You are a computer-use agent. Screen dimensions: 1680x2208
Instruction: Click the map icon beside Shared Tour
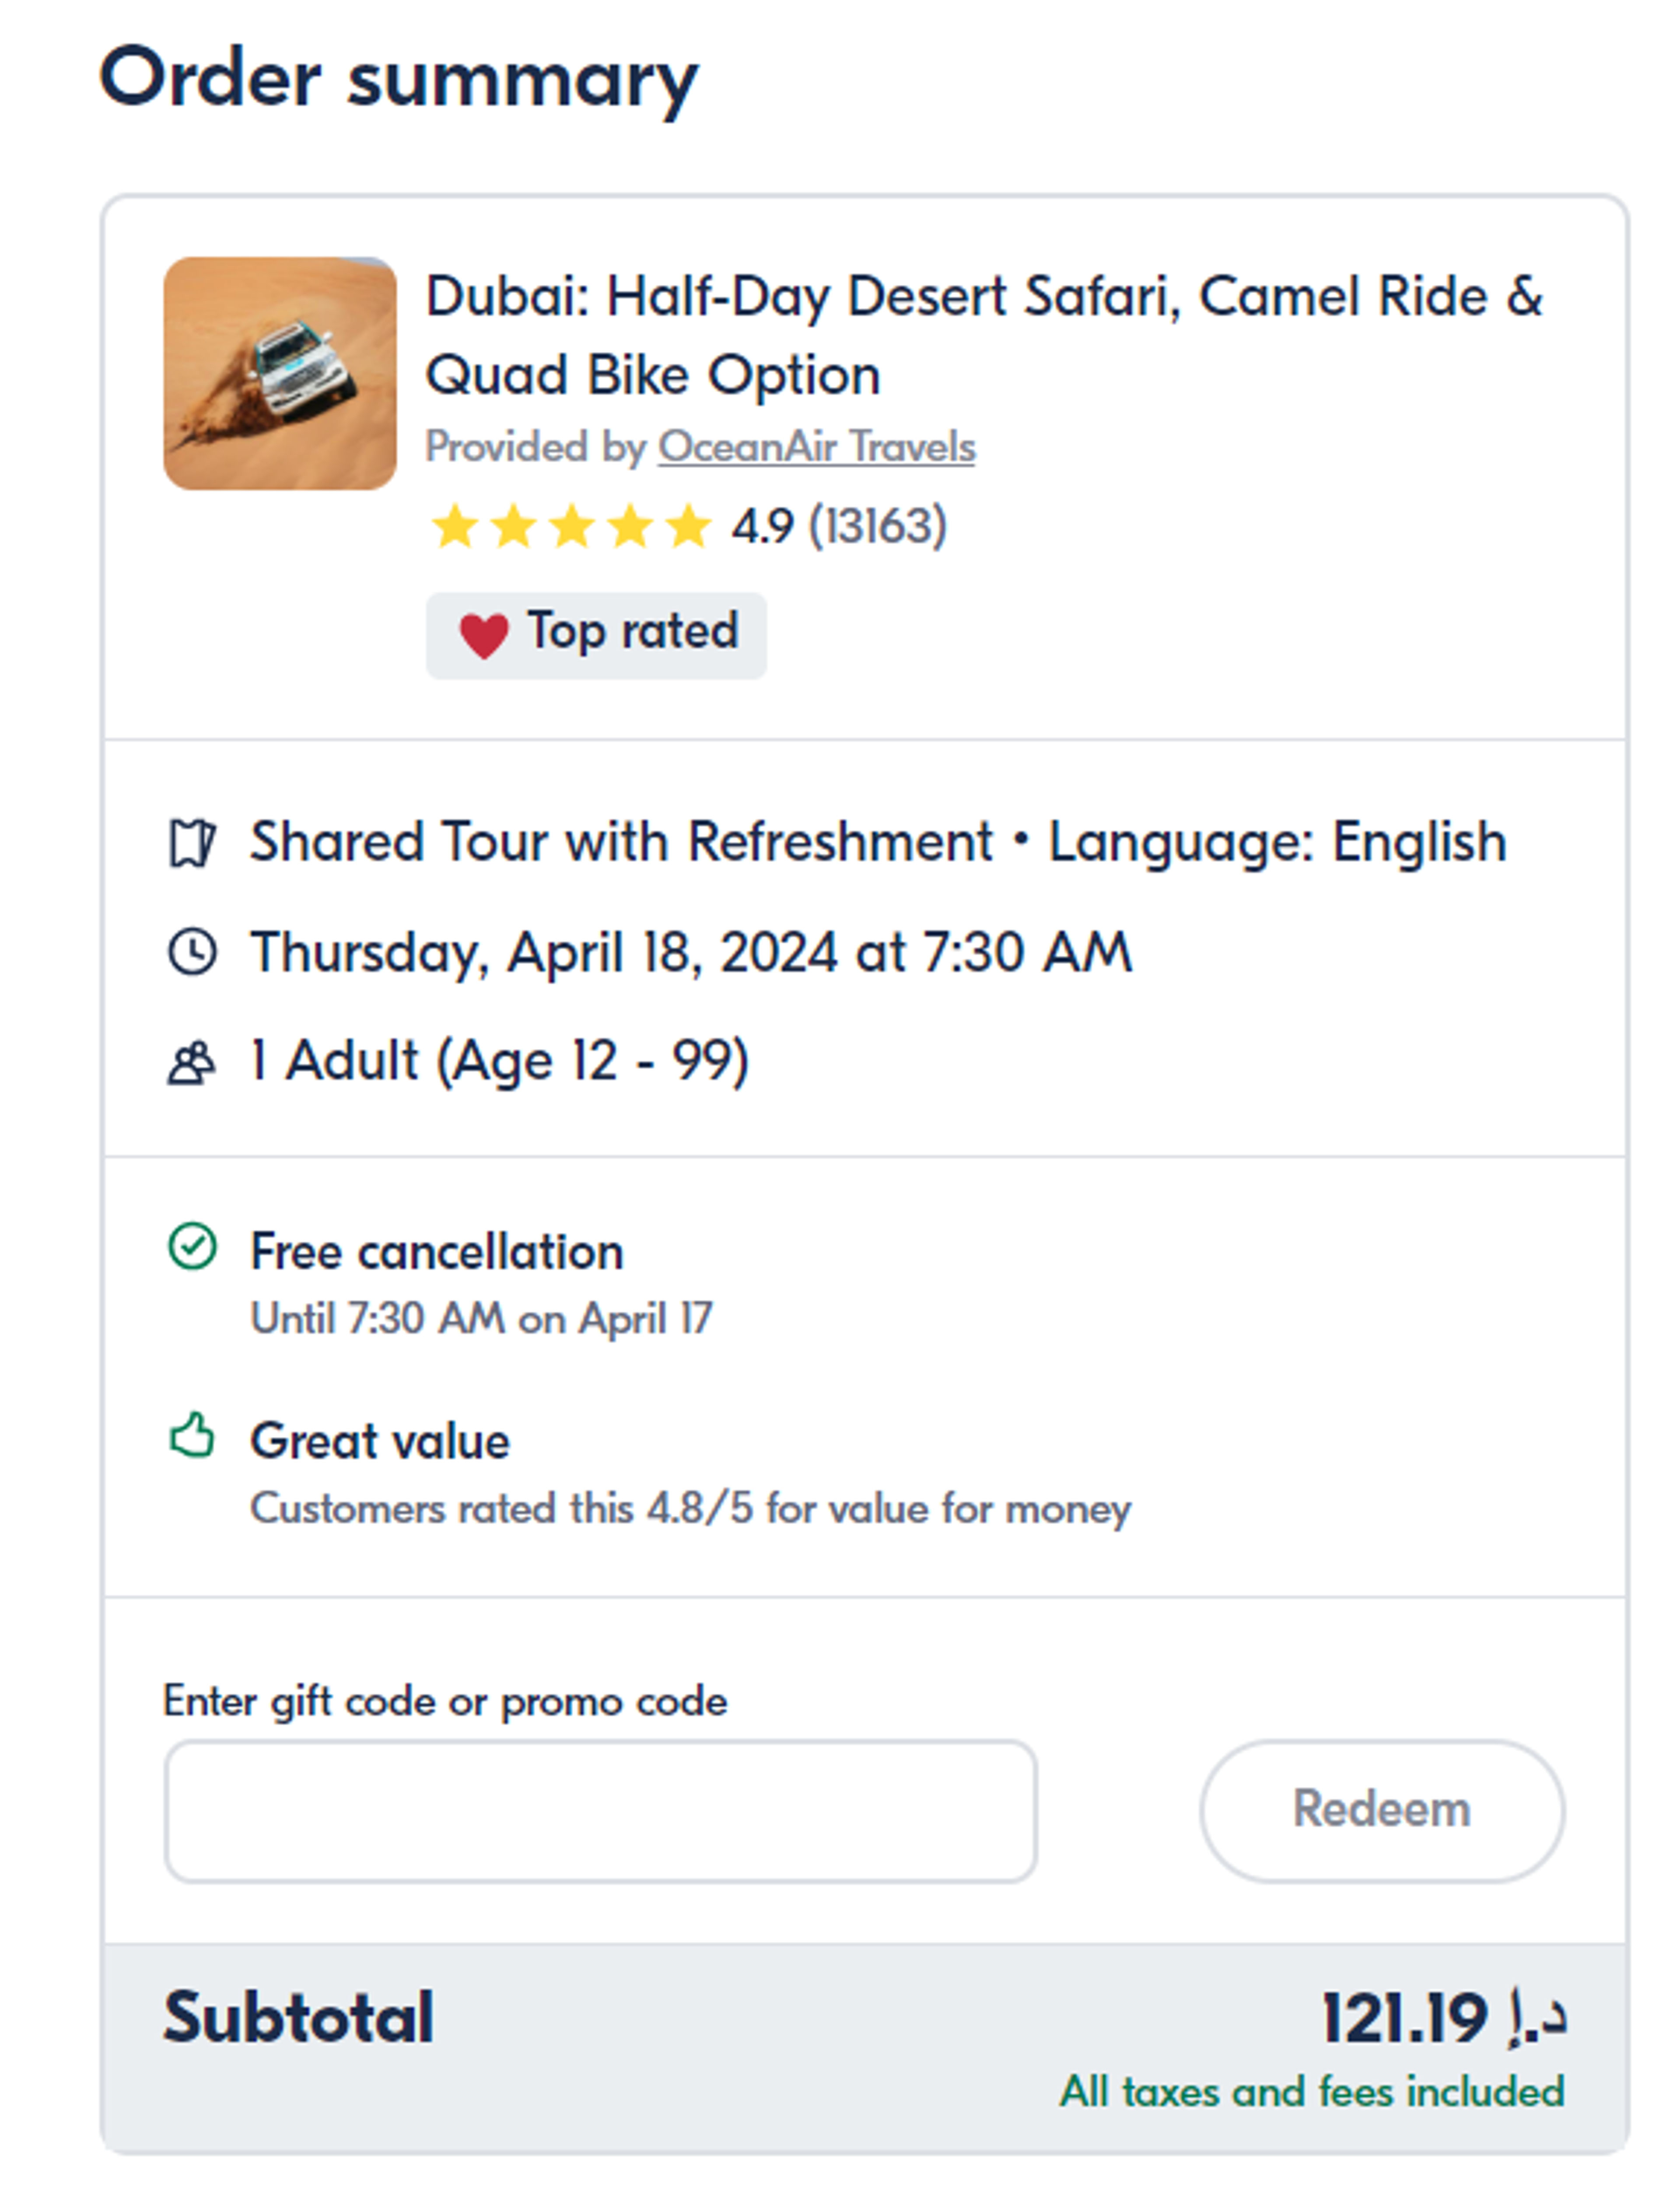tap(192, 843)
